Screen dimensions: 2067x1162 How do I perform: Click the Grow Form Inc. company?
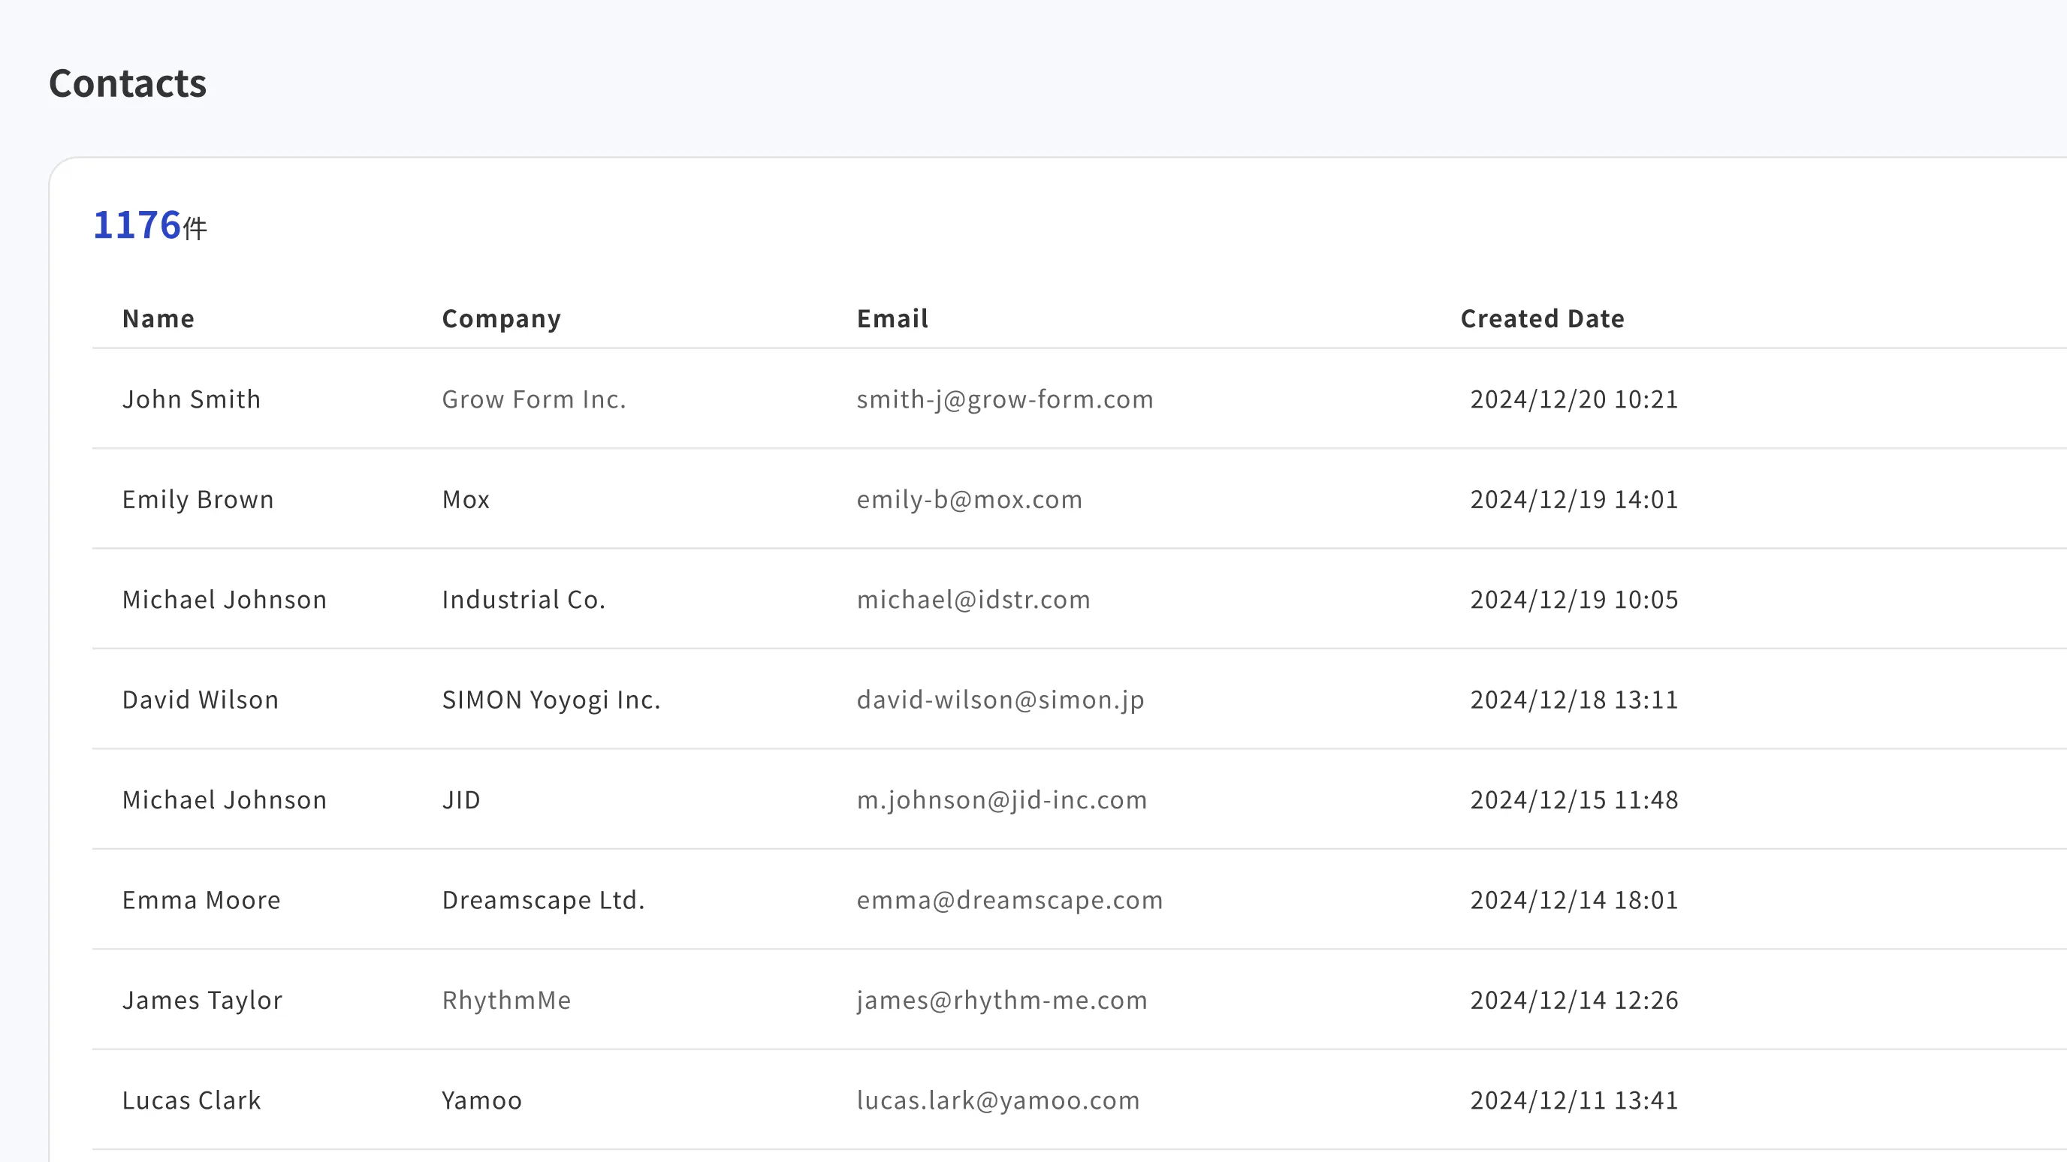(533, 399)
